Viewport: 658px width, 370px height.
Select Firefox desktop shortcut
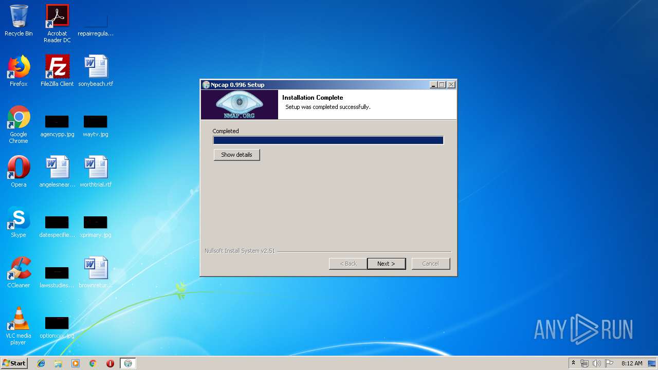pyautogui.click(x=19, y=71)
